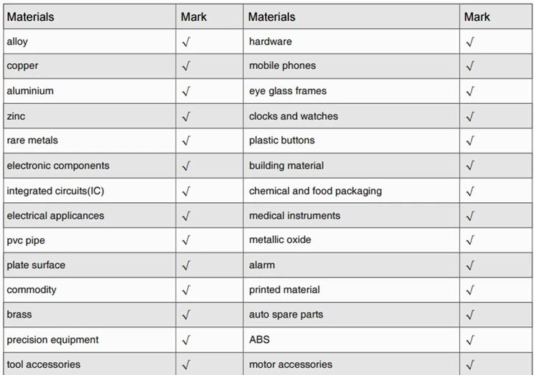Click the motor accessories cell
Viewport: 534px width, 375px height.
click(291, 364)
